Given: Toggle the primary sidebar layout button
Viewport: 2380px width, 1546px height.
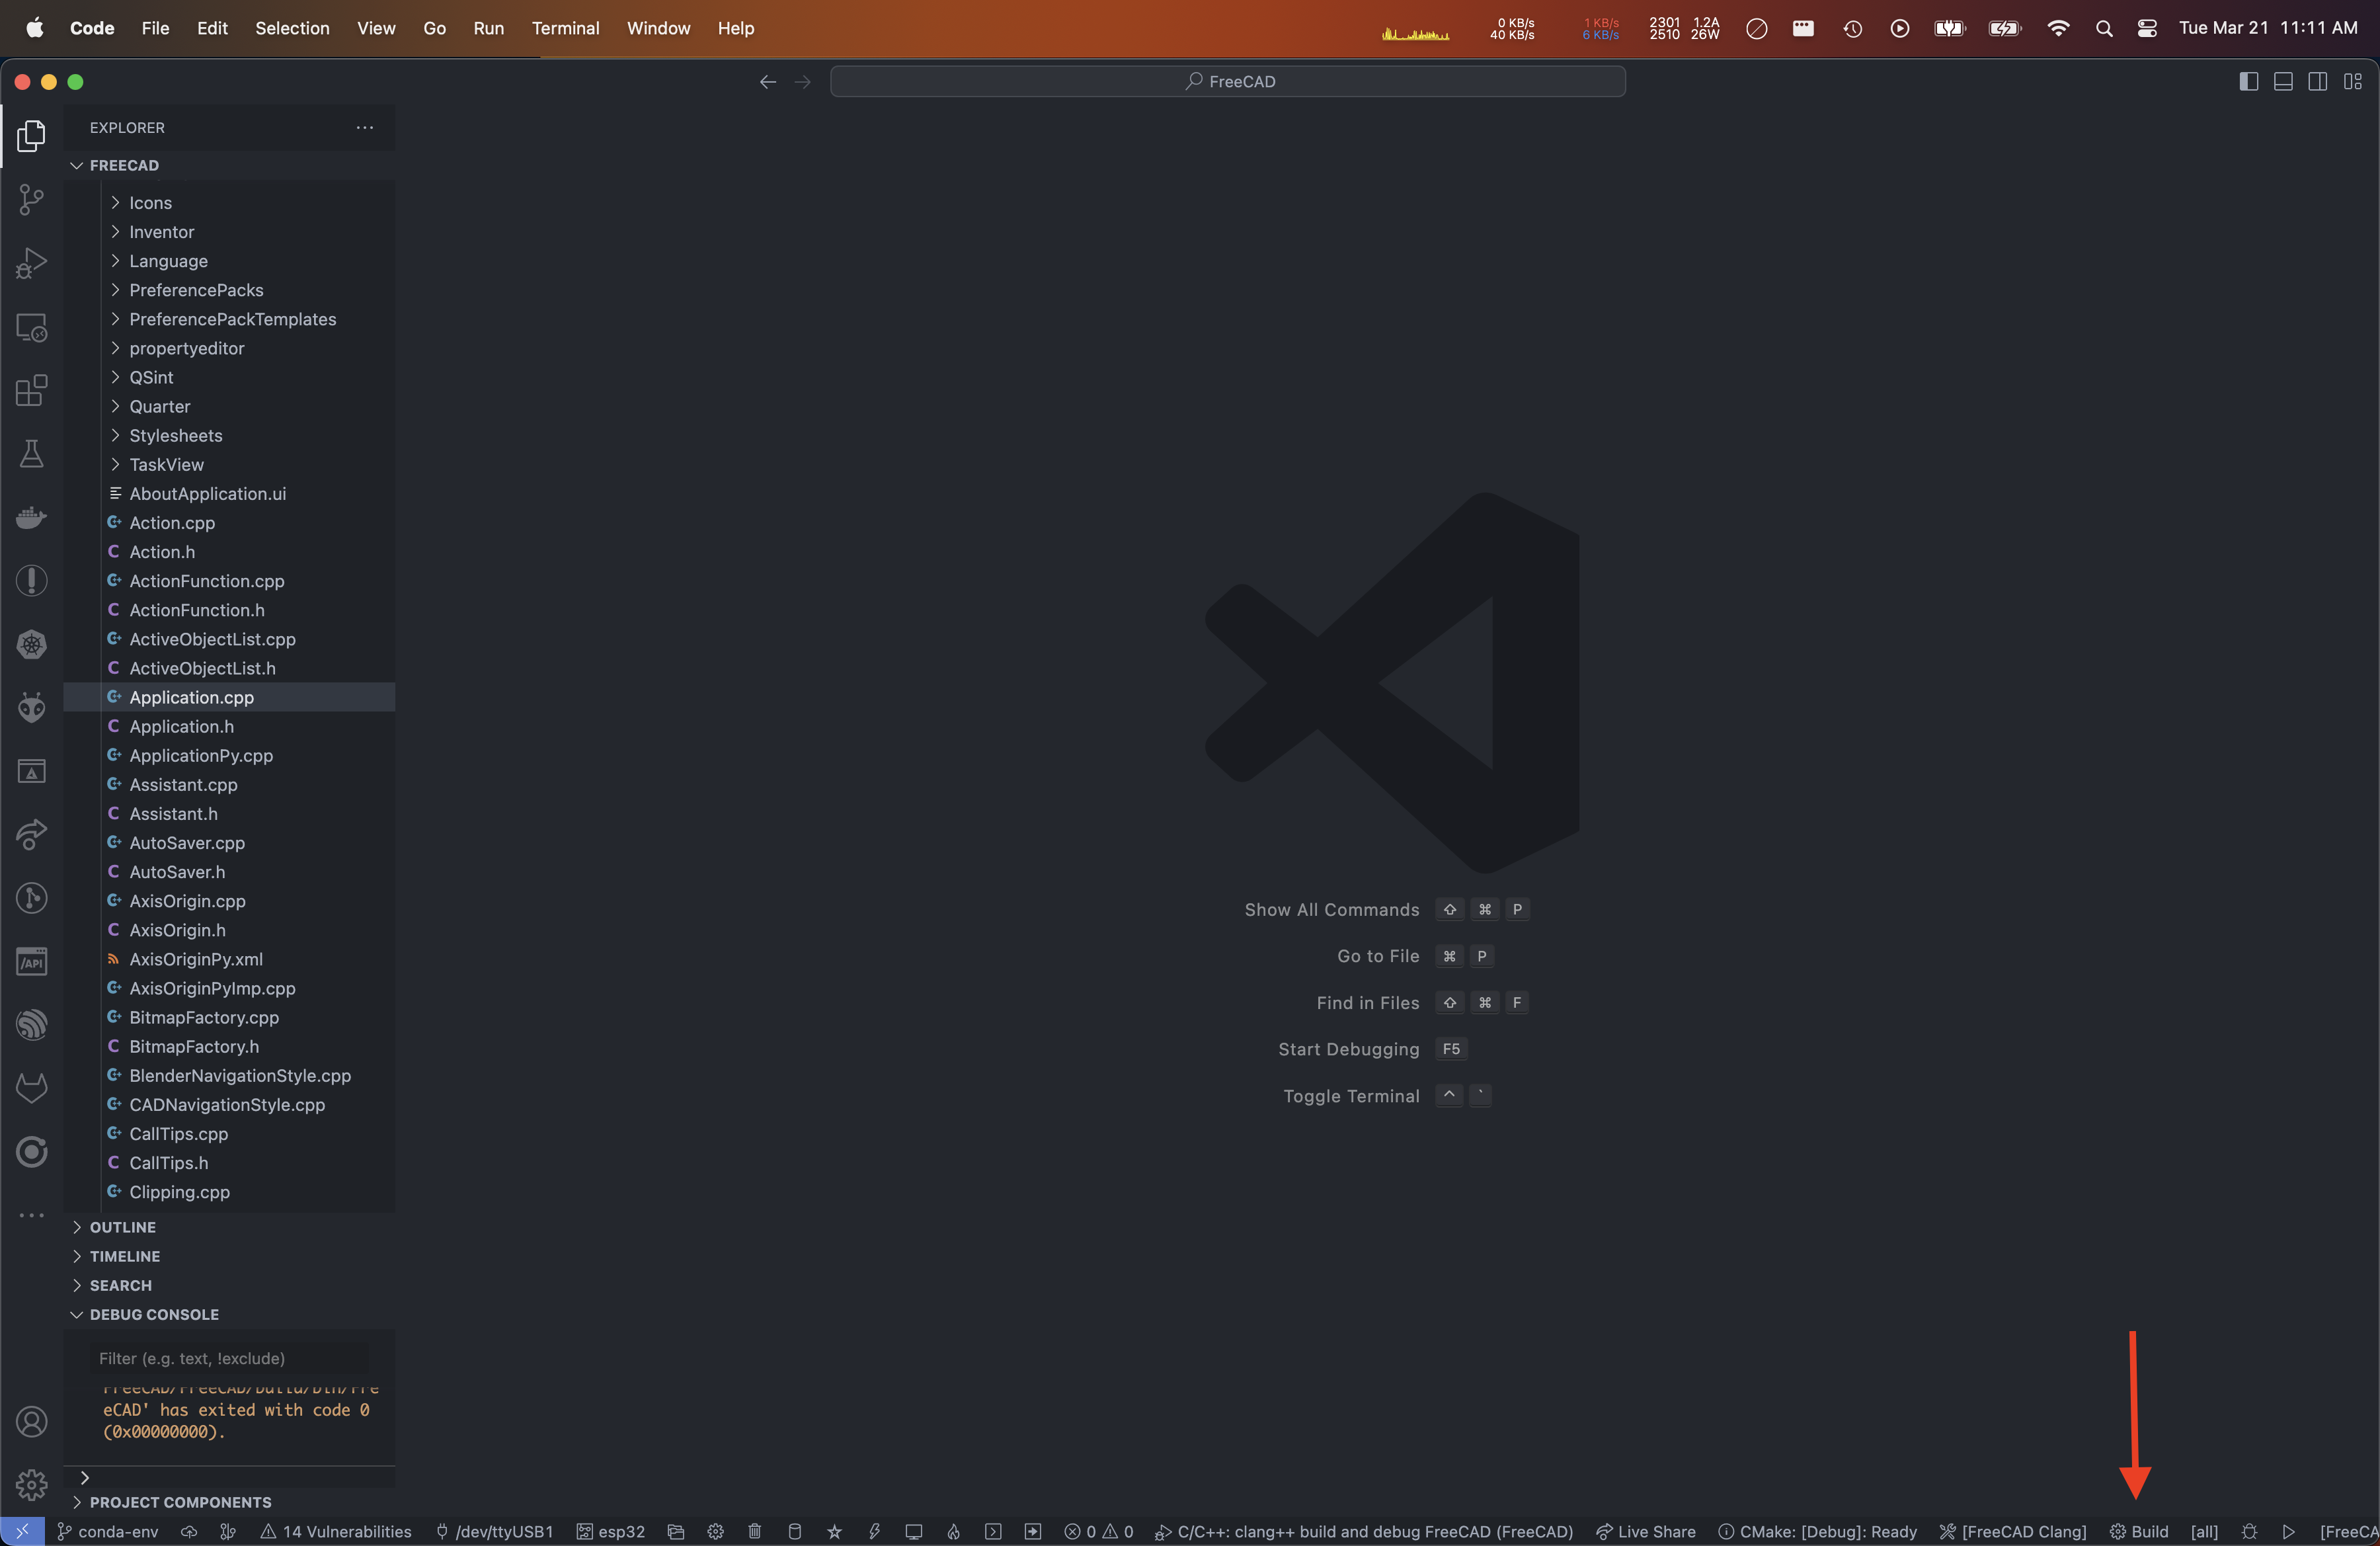Looking at the screenshot, I should [x=2248, y=81].
